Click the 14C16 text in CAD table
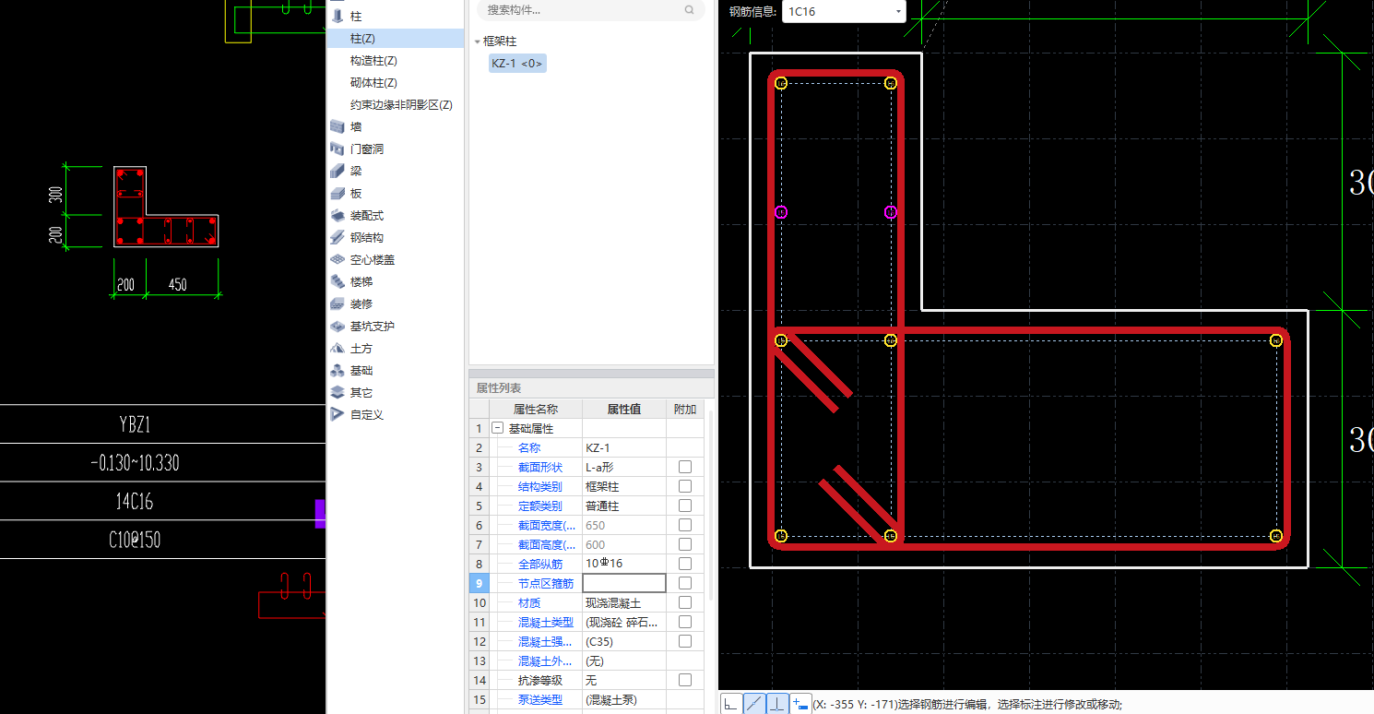Image resolution: width=1374 pixels, height=714 pixels. click(x=135, y=501)
